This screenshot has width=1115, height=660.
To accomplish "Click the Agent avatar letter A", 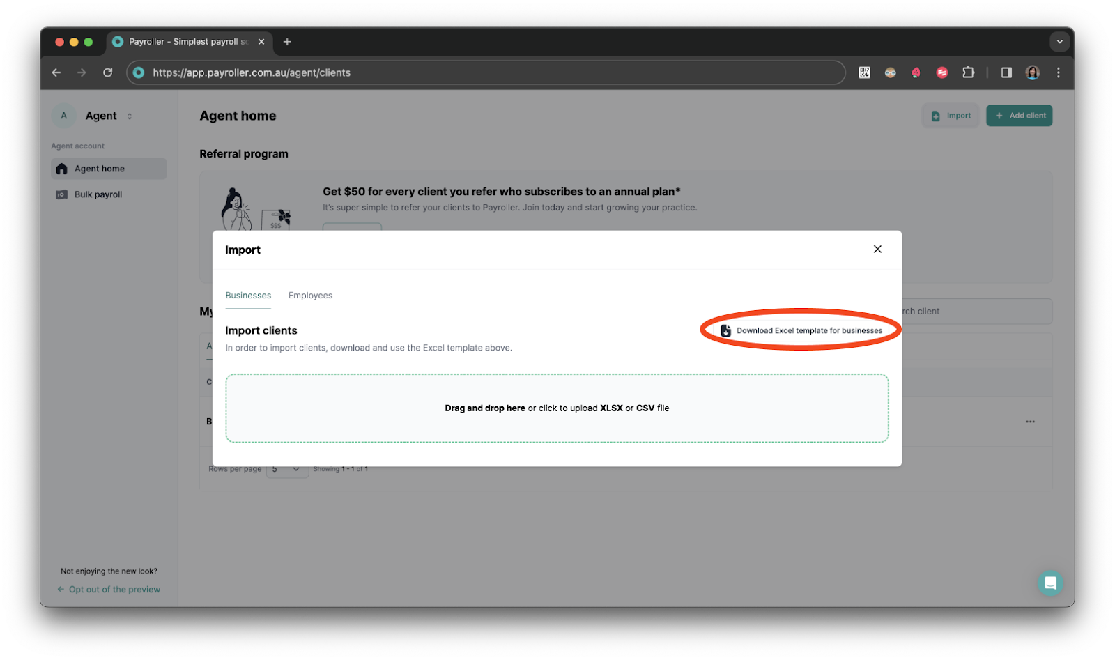I will (63, 116).
